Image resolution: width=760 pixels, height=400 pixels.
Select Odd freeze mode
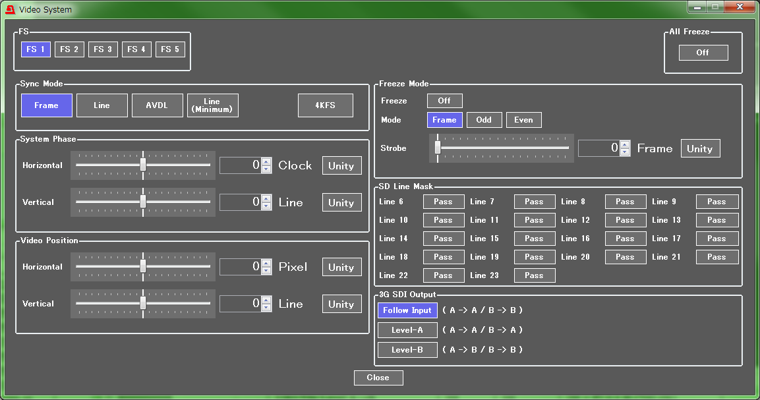coord(483,120)
